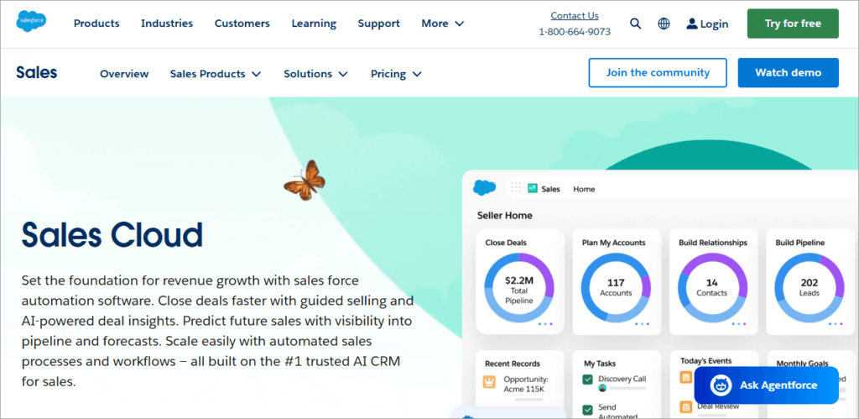Click the $2.2M Total Pipeline donut chart
The height and width of the screenshot is (419, 859).
coord(518,288)
